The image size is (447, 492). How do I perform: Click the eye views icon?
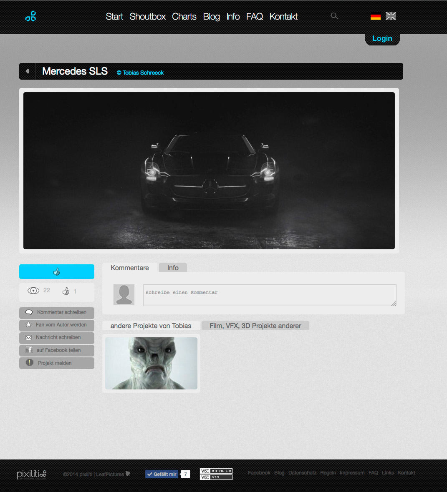coord(33,291)
